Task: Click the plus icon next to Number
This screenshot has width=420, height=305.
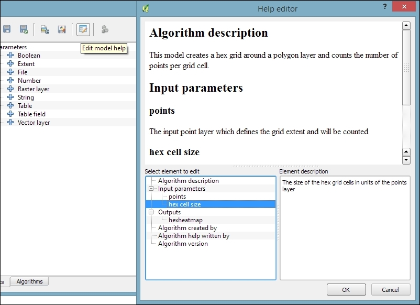Action: coord(10,80)
